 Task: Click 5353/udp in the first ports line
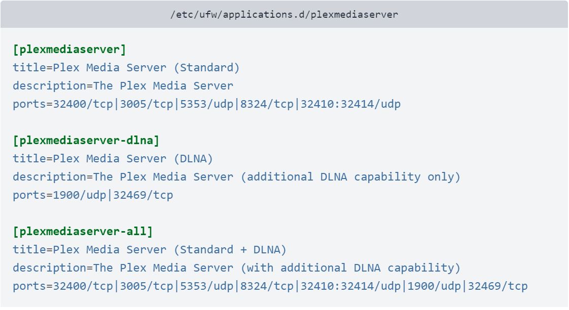pyautogui.click(x=206, y=104)
